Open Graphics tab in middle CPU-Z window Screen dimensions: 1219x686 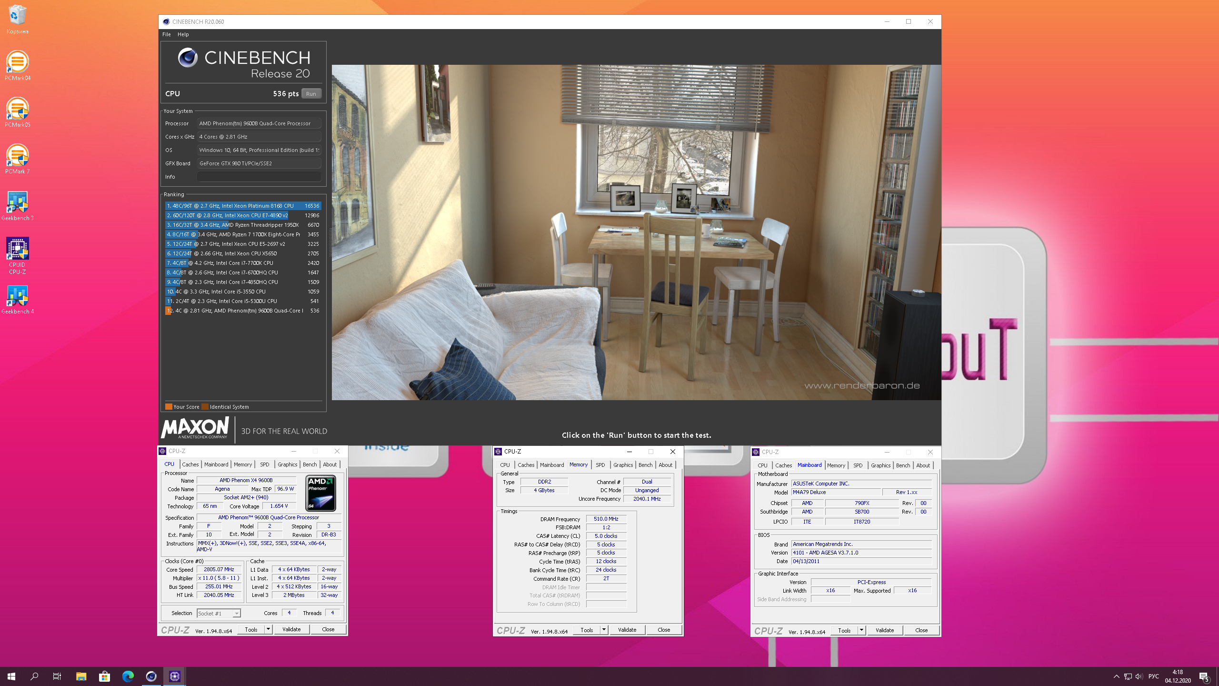coord(623,465)
